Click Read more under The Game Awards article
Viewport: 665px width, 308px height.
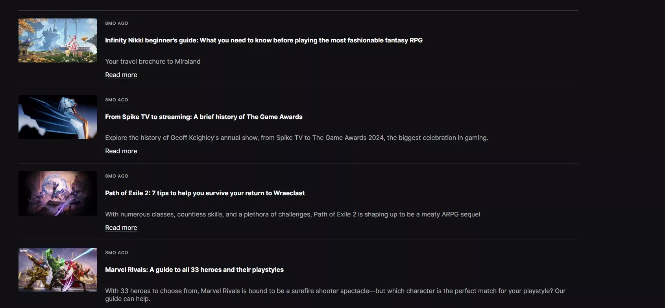pyautogui.click(x=121, y=151)
